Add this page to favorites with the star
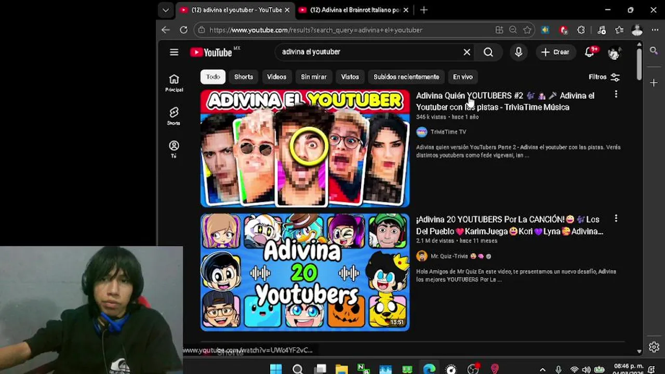 (x=527, y=30)
